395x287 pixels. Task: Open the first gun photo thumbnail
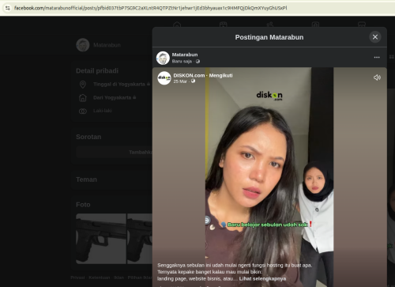pyautogui.click(x=101, y=239)
